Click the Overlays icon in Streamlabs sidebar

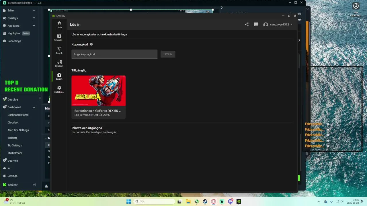(5, 18)
